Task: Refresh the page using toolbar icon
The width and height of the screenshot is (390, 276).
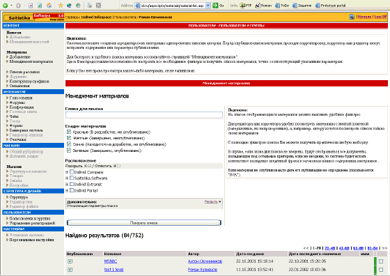Action: (40, 5)
